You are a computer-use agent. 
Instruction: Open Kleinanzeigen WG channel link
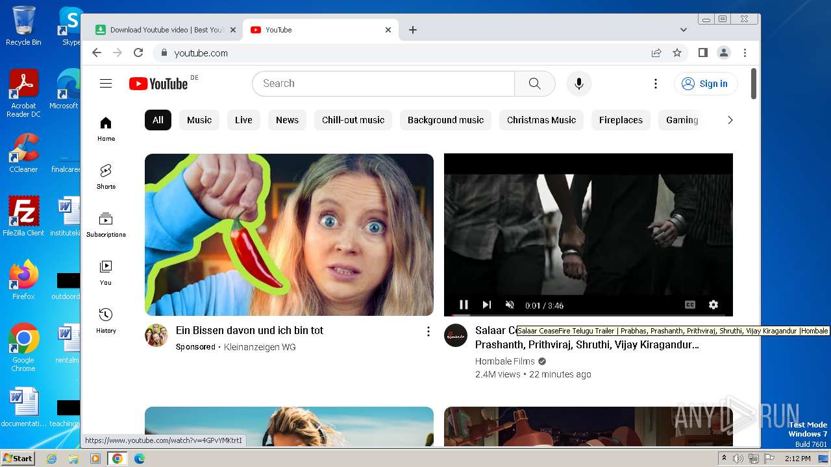click(x=260, y=347)
